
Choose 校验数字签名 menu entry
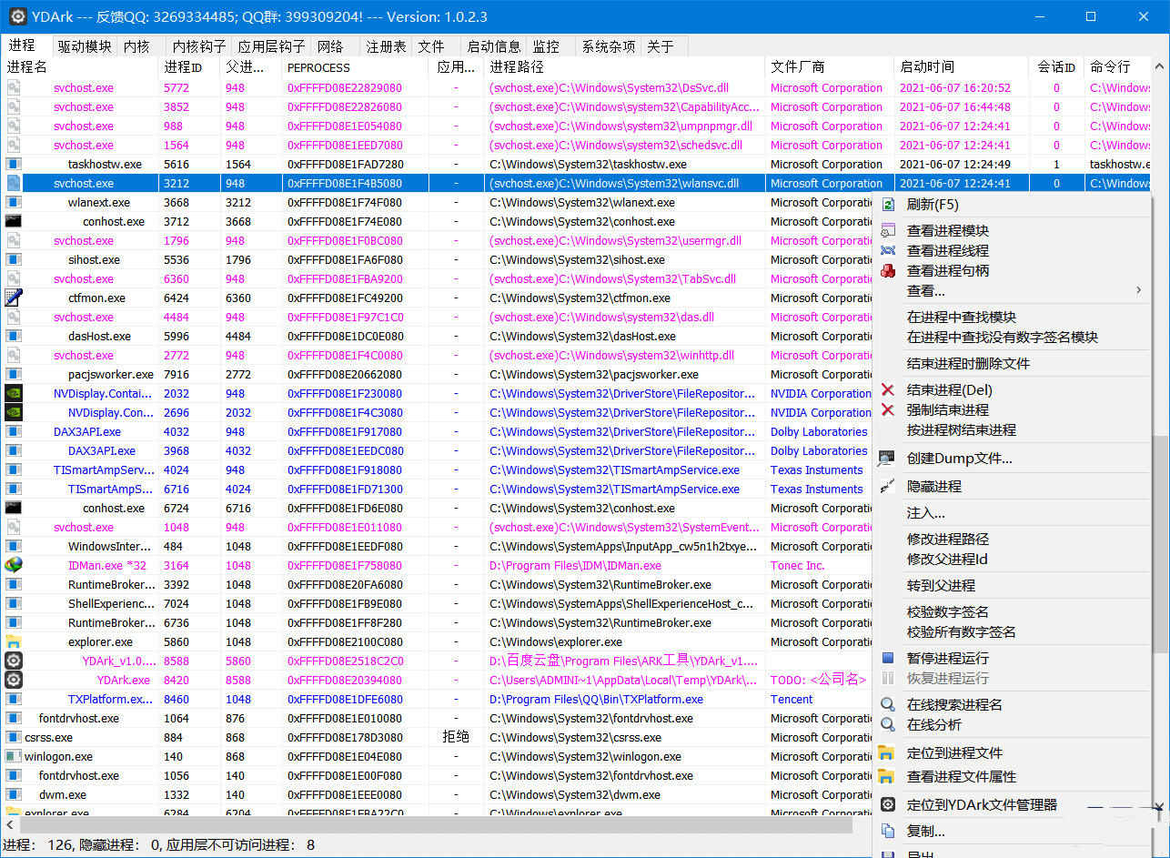[x=947, y=612]
